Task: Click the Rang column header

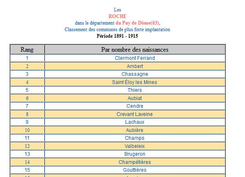Action: (27, 50)
